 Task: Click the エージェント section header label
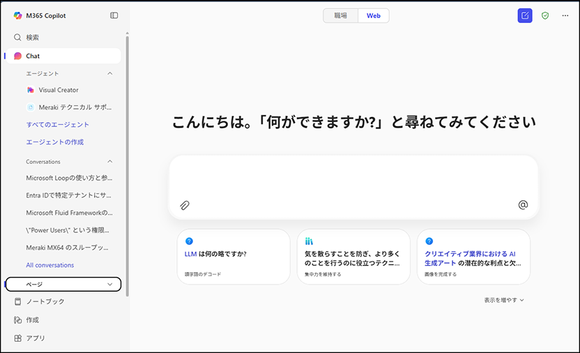click(42, 74)
